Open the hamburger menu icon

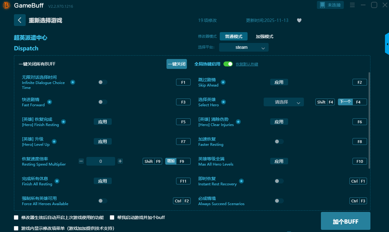click(x=352, y=5)
